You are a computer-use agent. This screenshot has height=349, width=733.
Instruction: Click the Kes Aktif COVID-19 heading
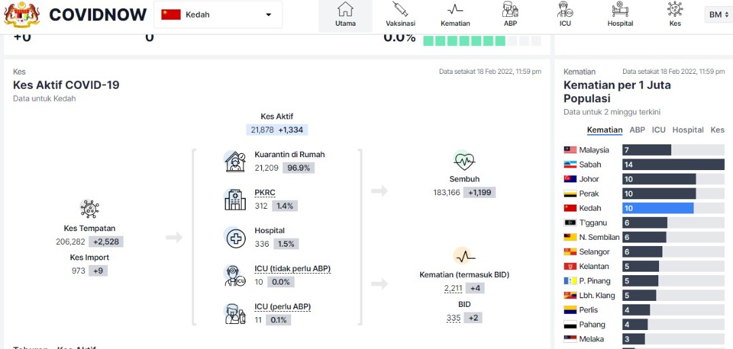pos(66,85)
